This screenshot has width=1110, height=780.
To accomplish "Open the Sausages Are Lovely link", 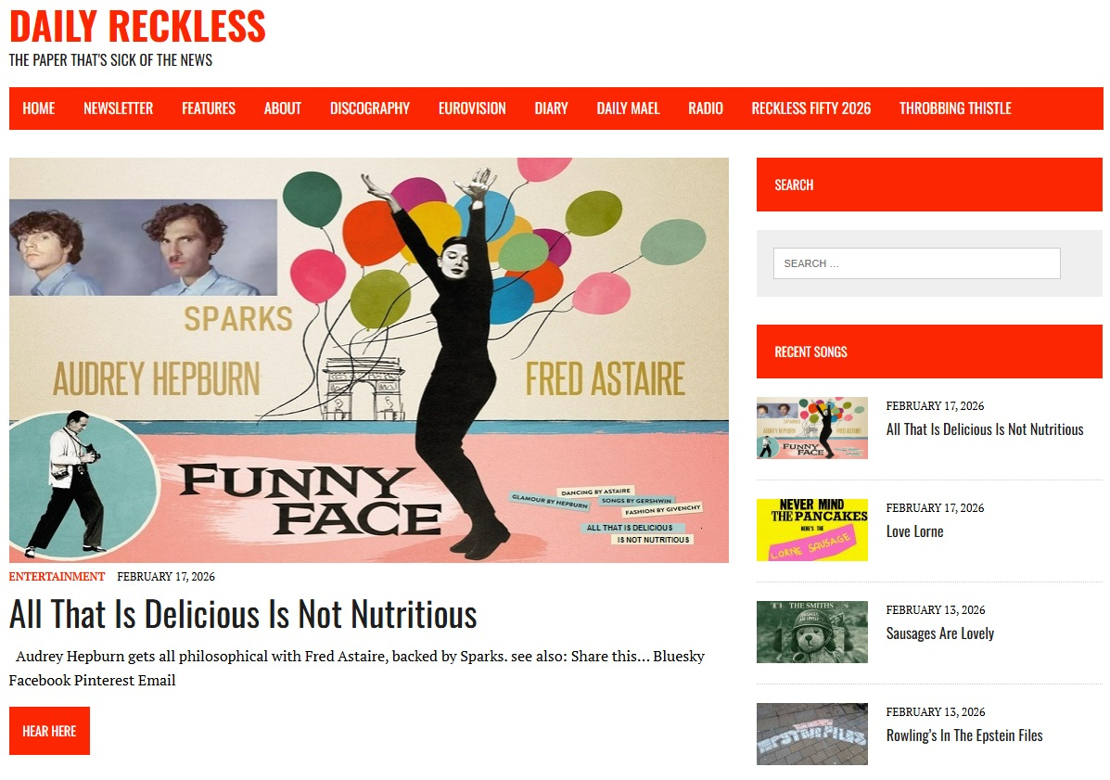I will pos(940,633).
